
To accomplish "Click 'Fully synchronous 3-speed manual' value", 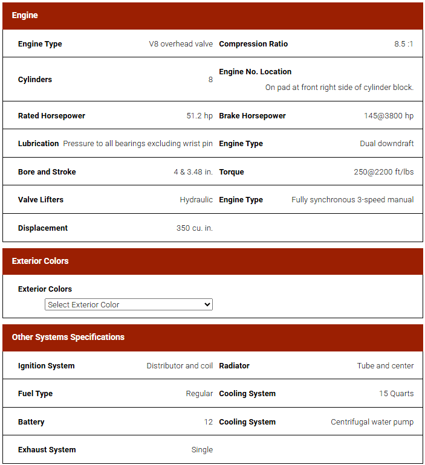I will tap(352, 200).
